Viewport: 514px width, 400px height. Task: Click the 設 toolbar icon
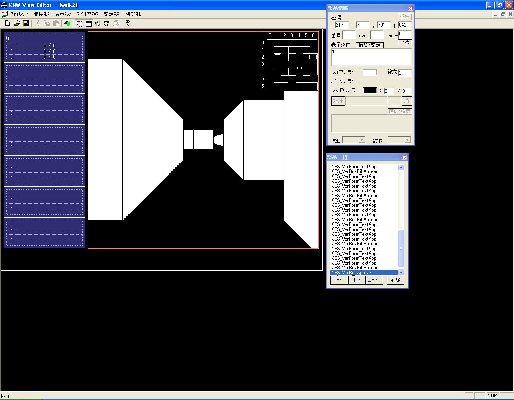point(98,24)
